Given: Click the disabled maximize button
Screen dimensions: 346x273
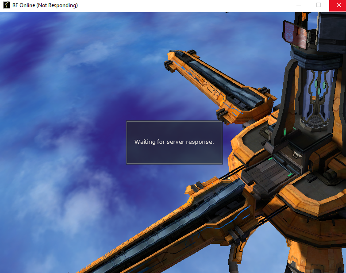Looking at the screenshot, I should (x=319, y=5).
